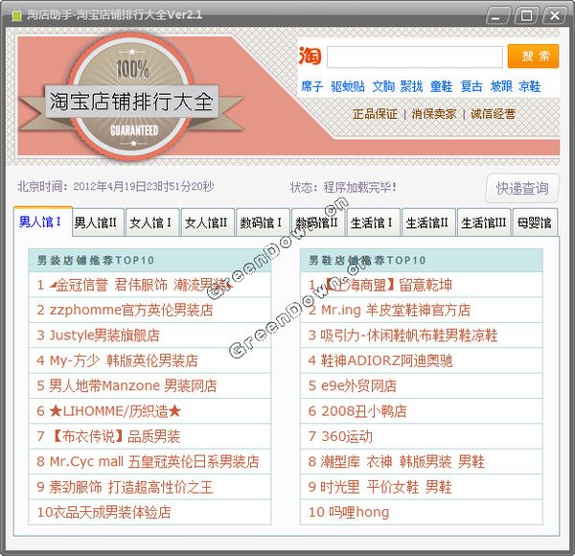Open shoe shop 360运动
Viewport: 575px width, 556px height.
pos(422,436)
